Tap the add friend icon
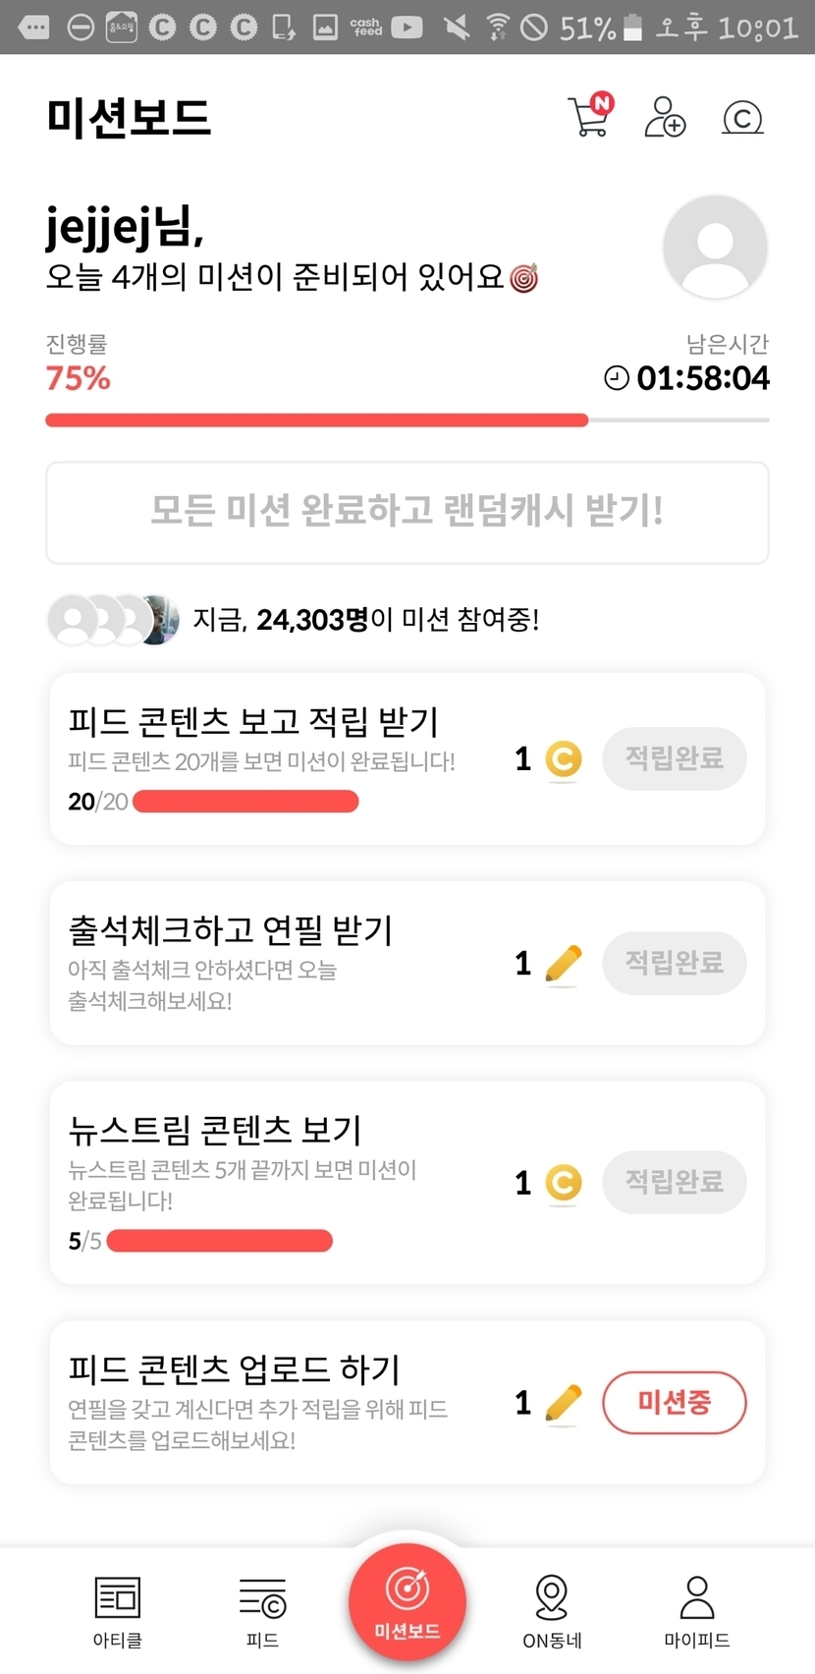Image resolution: width=815 pixels, height=1674 pixels. point(665,117)
